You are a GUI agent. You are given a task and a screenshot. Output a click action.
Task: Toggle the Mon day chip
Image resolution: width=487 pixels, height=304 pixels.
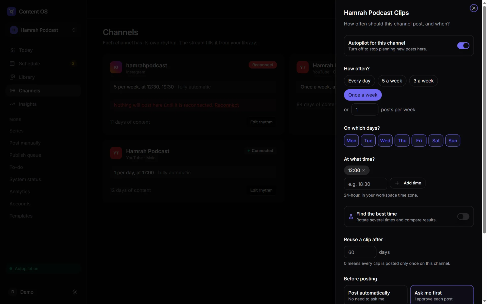[x=351, y=141]
